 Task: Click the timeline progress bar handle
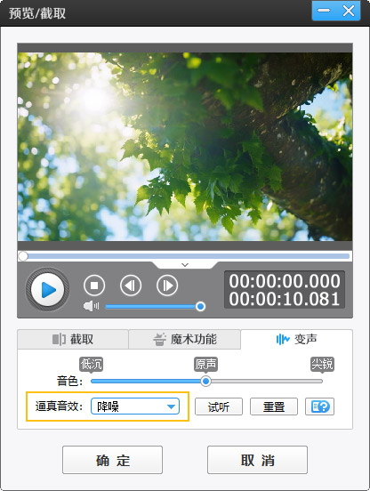(23, 256)
